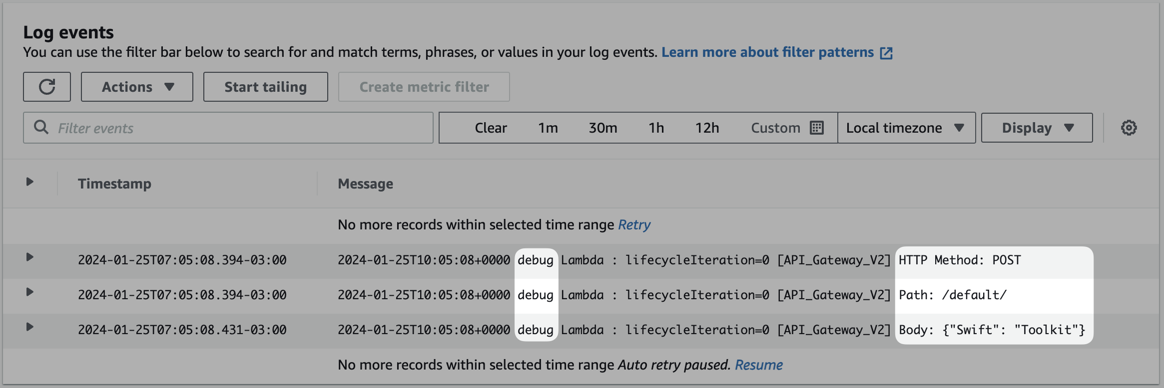Expand the Body Swift Toolkit log row
This screenshot has width=1164, height=388.
[29, 327]
